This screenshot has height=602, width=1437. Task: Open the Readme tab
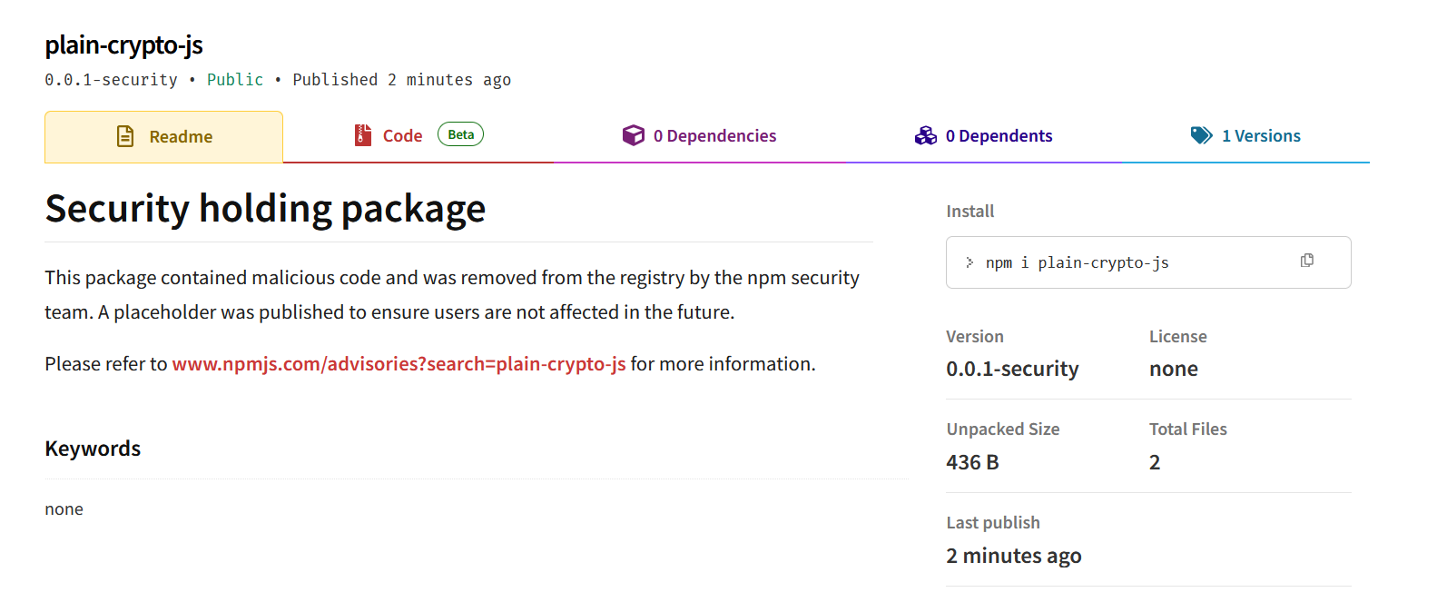pos(181,137)
